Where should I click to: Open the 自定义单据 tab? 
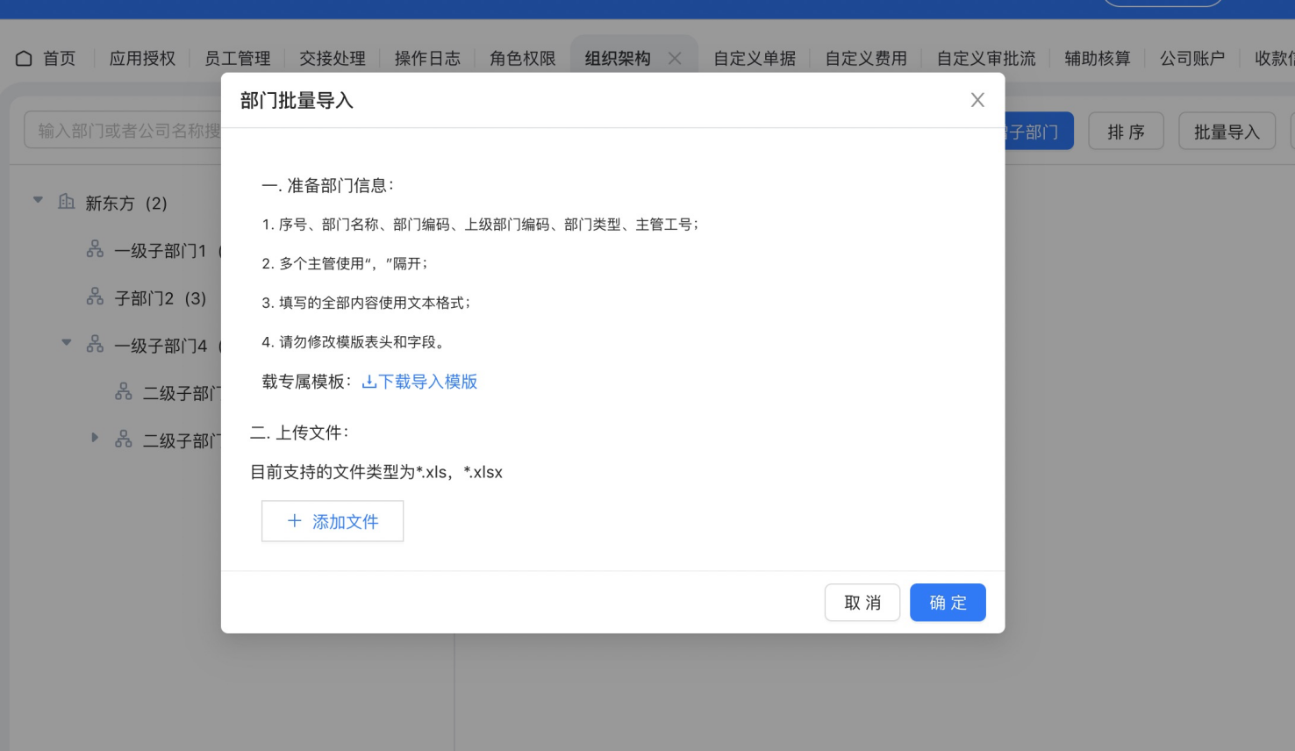(x=755, y=59)
